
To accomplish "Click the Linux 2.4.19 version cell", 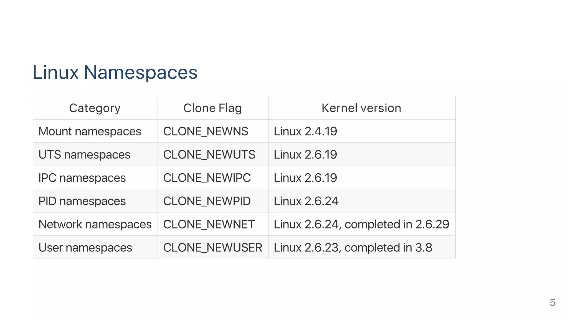I will coord(305,131).
